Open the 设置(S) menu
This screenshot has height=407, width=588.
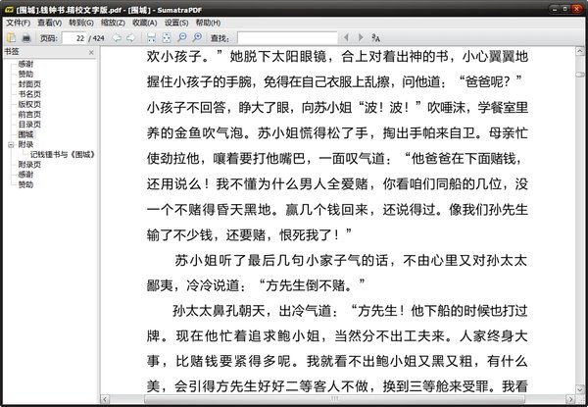pos(176,23)
